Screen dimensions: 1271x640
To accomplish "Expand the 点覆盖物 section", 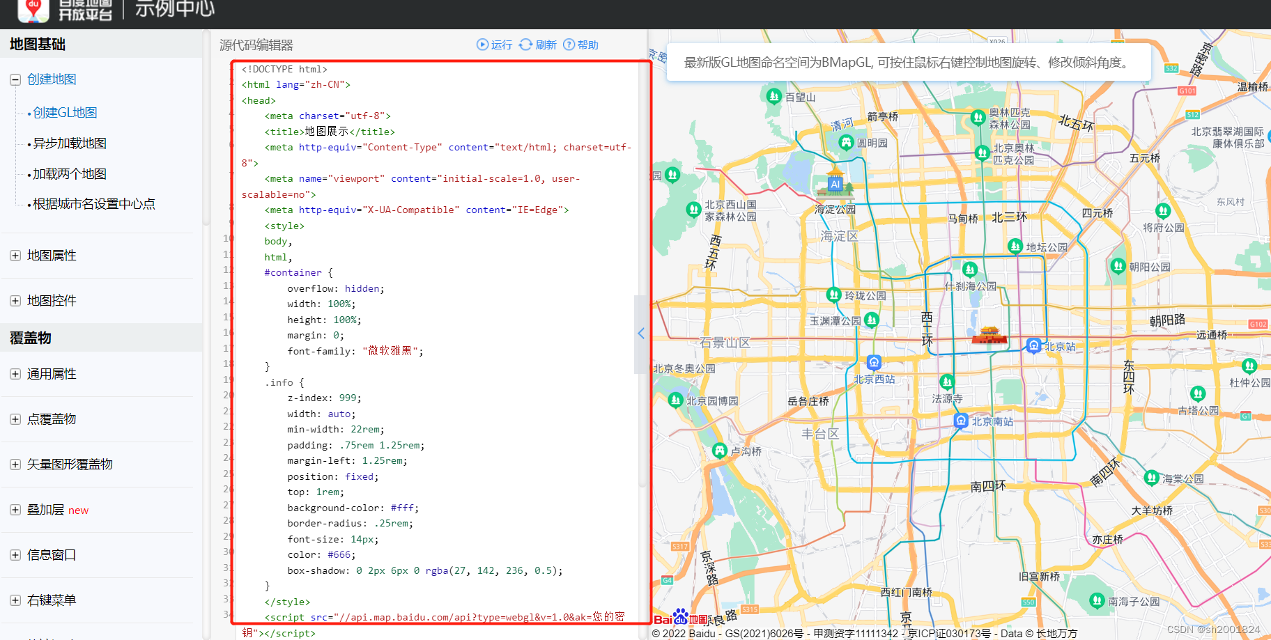I will tap(15, 419).
